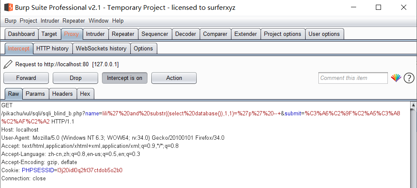This screenshot has width=417, height=188.
Task: Click the Connection: close header line
Action: 24,179
